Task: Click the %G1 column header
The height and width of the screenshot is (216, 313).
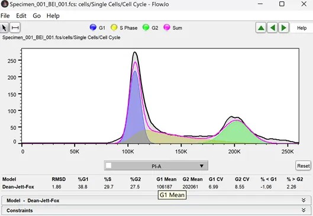Action: [83, 179]
